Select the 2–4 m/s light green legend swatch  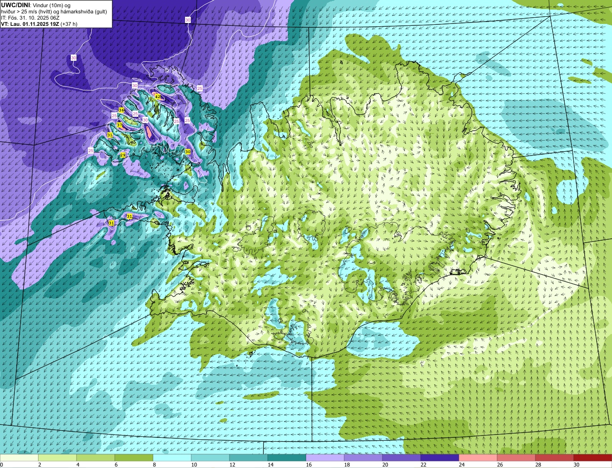coord(57,458)
